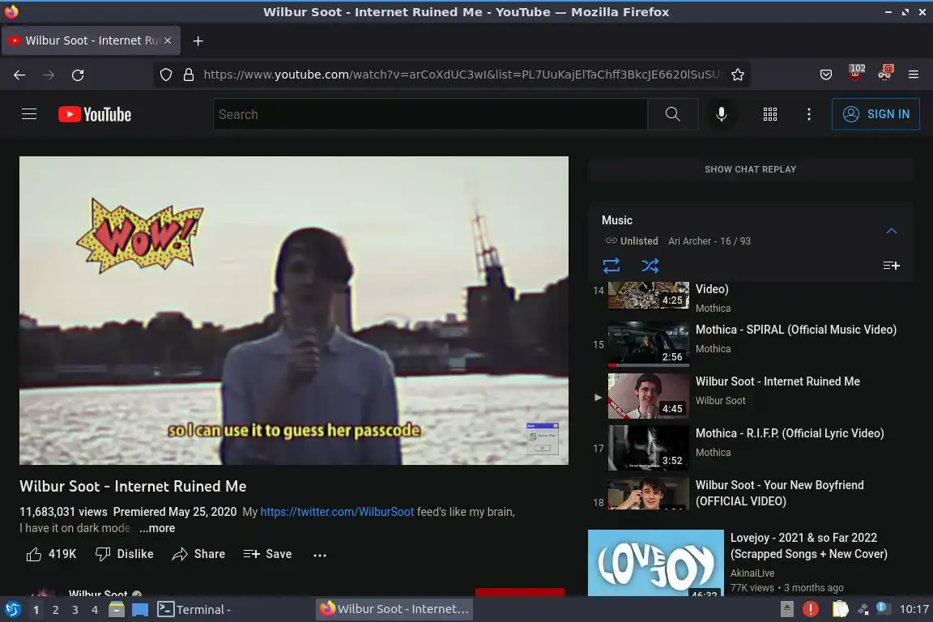933x622 pixels.
Task: Click the Wilbur Soot Firefox taskbar entry
Action: coord(394,609)
